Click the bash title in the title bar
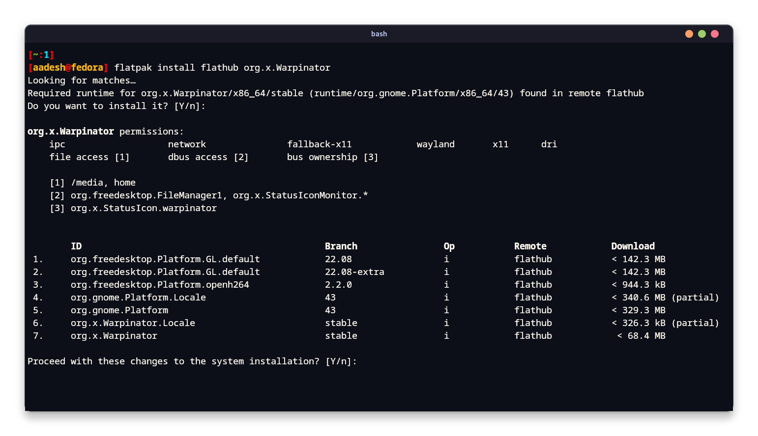758x436 pixels. pos(379,34)
